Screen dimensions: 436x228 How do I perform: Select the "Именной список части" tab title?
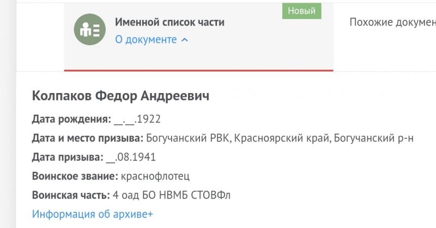coord(169,22)
